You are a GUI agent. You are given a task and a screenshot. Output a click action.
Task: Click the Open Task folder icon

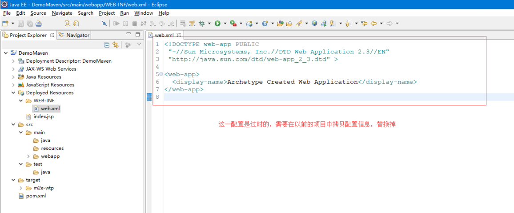[x=289, y=23]
